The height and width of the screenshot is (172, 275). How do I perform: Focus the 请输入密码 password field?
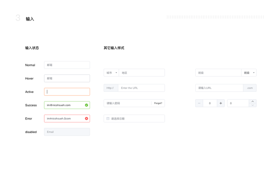[x=127, y=103]
